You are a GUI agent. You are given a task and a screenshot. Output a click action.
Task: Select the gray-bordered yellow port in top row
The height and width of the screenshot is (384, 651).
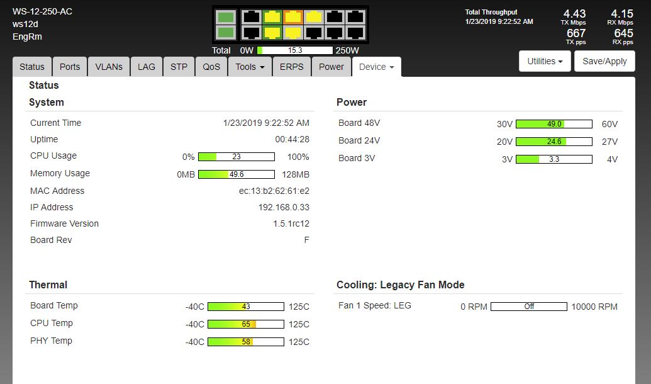(313, 17)
